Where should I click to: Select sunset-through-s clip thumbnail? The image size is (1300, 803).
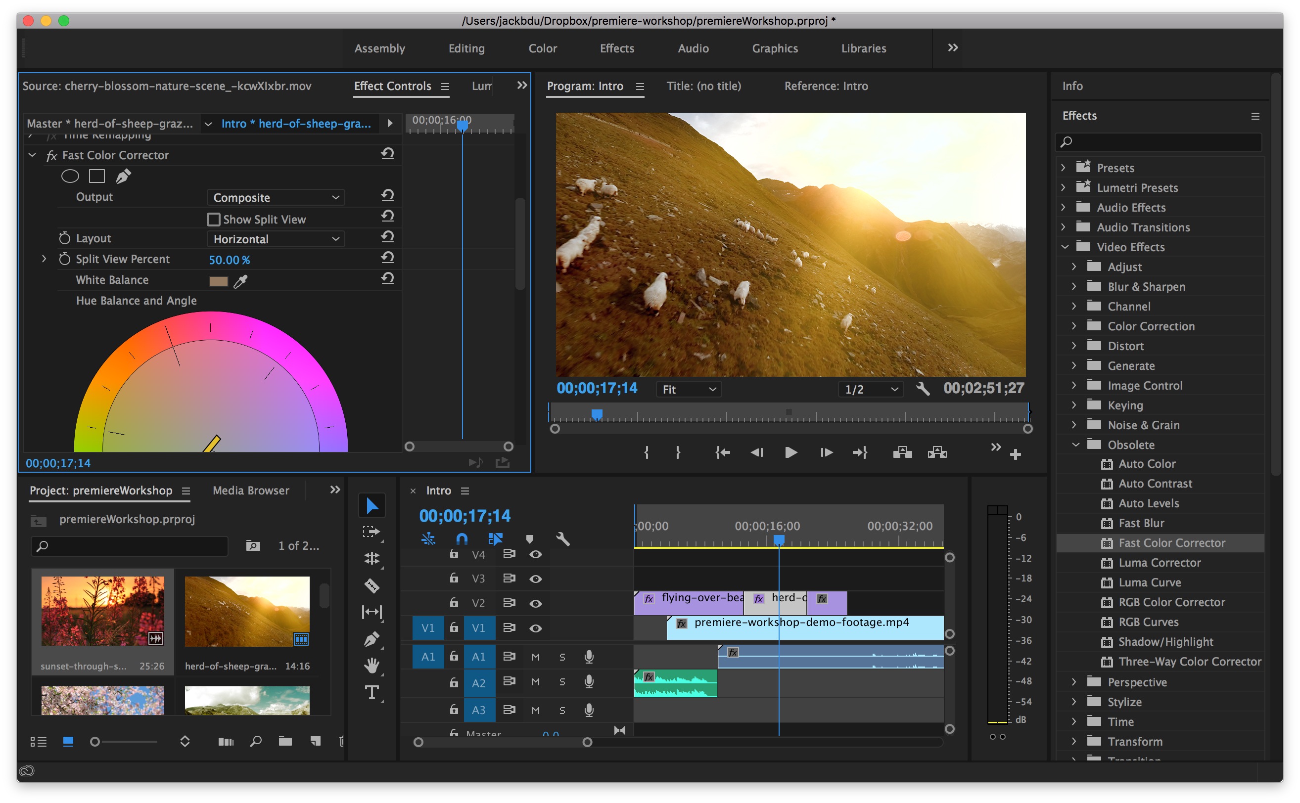tap(102, 611)
